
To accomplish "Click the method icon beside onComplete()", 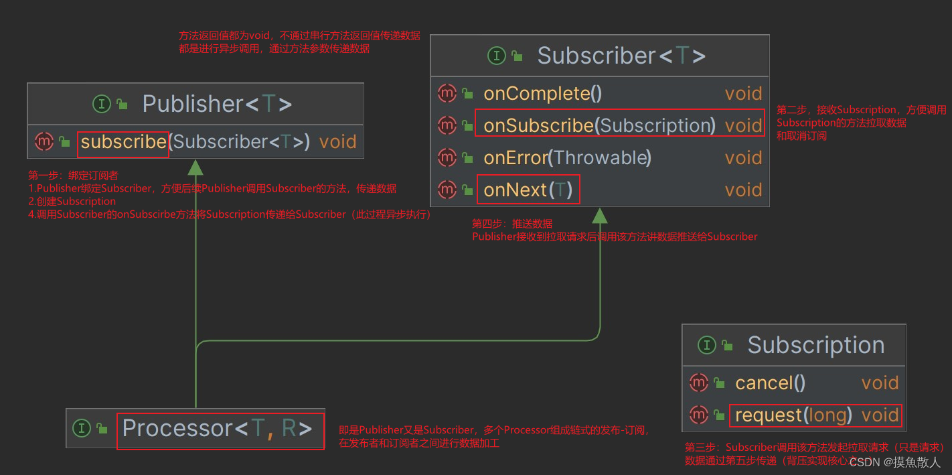I will (x=447, y=93).
